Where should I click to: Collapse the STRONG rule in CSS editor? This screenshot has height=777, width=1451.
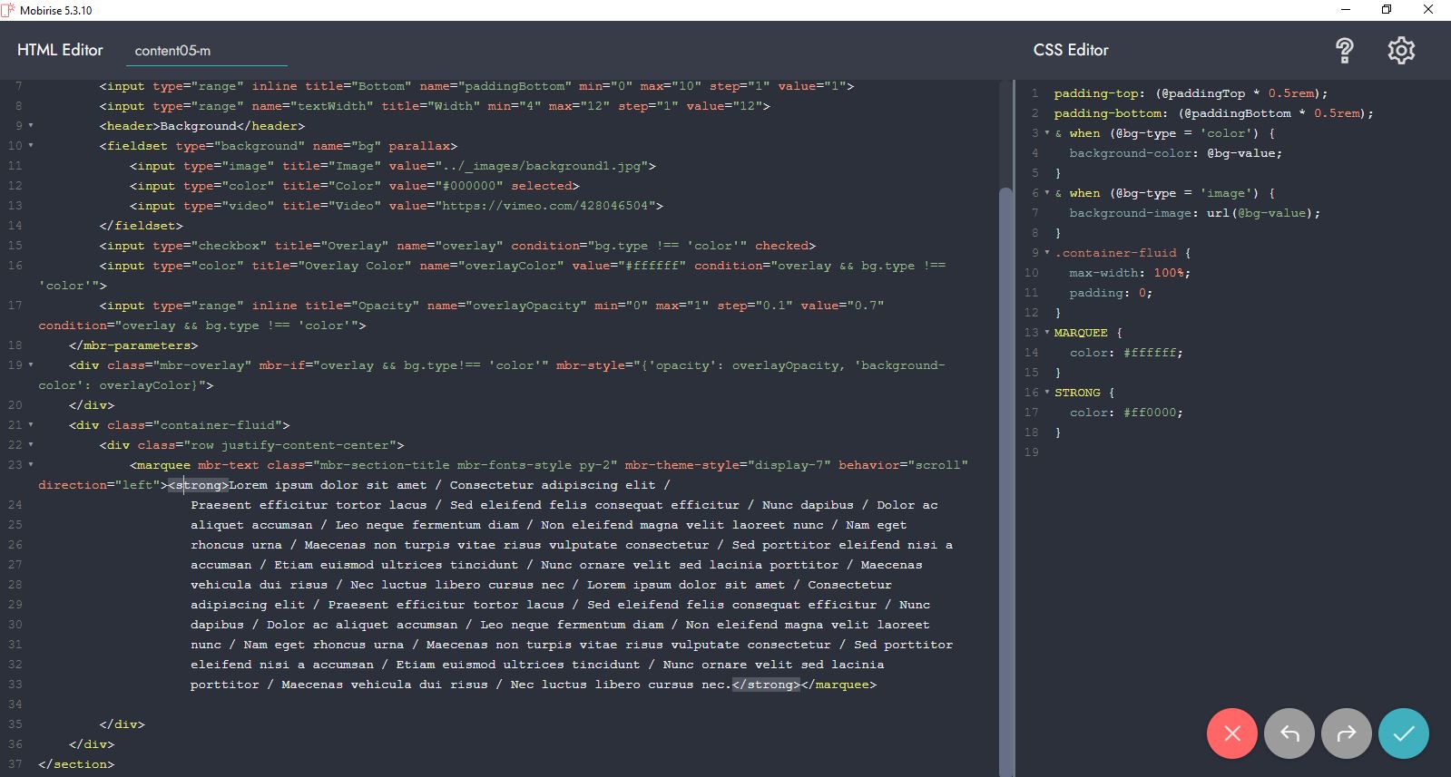pos(1046,393)
